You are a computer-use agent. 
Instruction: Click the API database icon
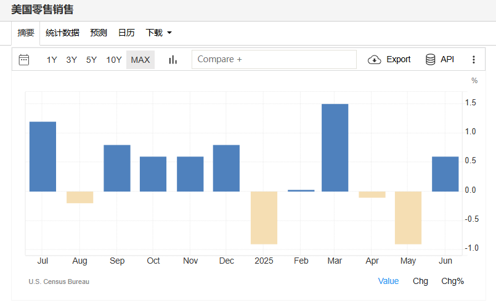431,60
